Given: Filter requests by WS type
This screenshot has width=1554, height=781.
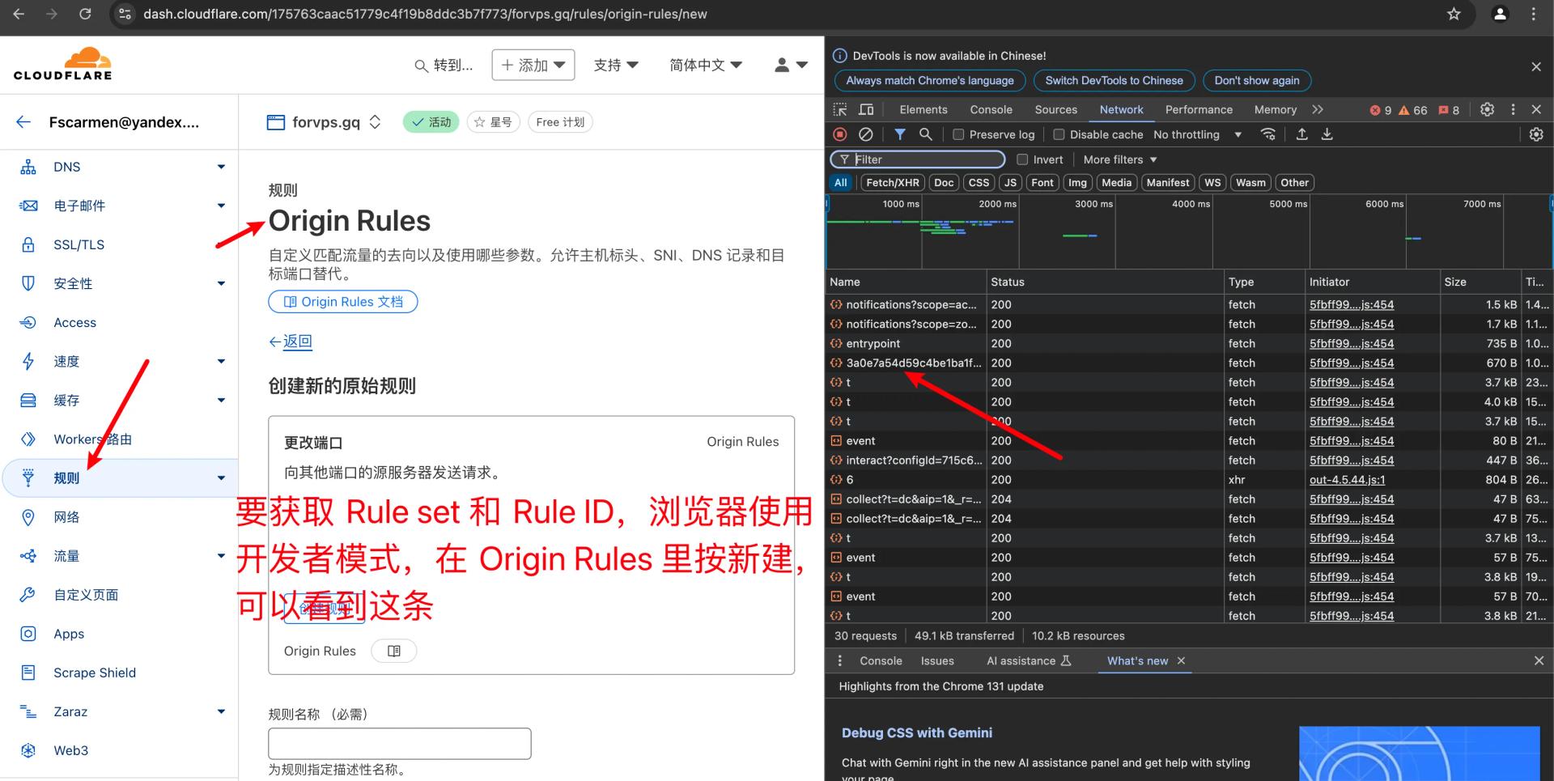Looking at the screenshot, I should coord(1212,183).
